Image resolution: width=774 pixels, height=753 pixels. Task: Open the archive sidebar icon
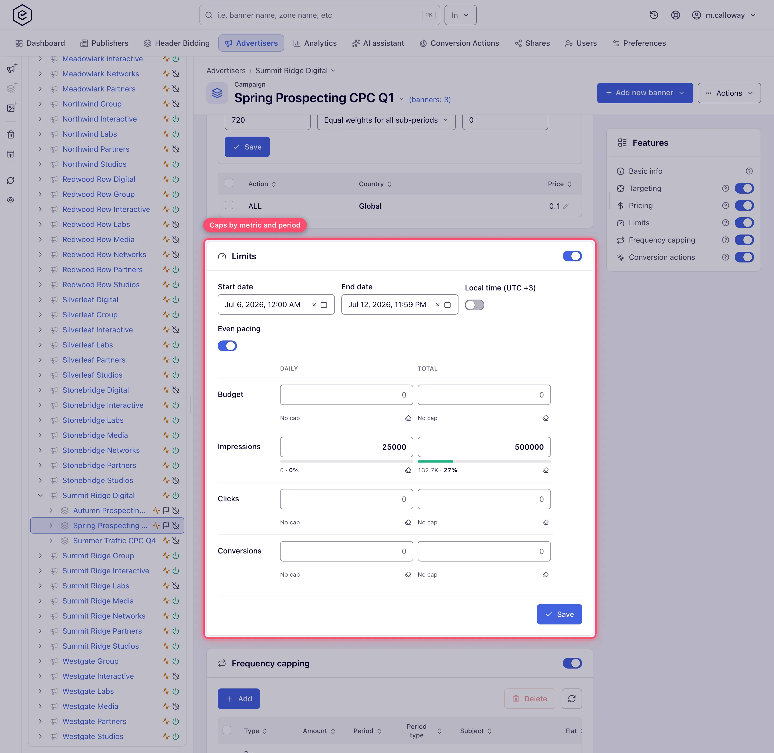[11, 154]
